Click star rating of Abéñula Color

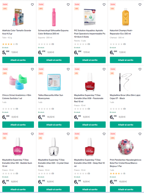pyautogui.click(x=8, y=44)
